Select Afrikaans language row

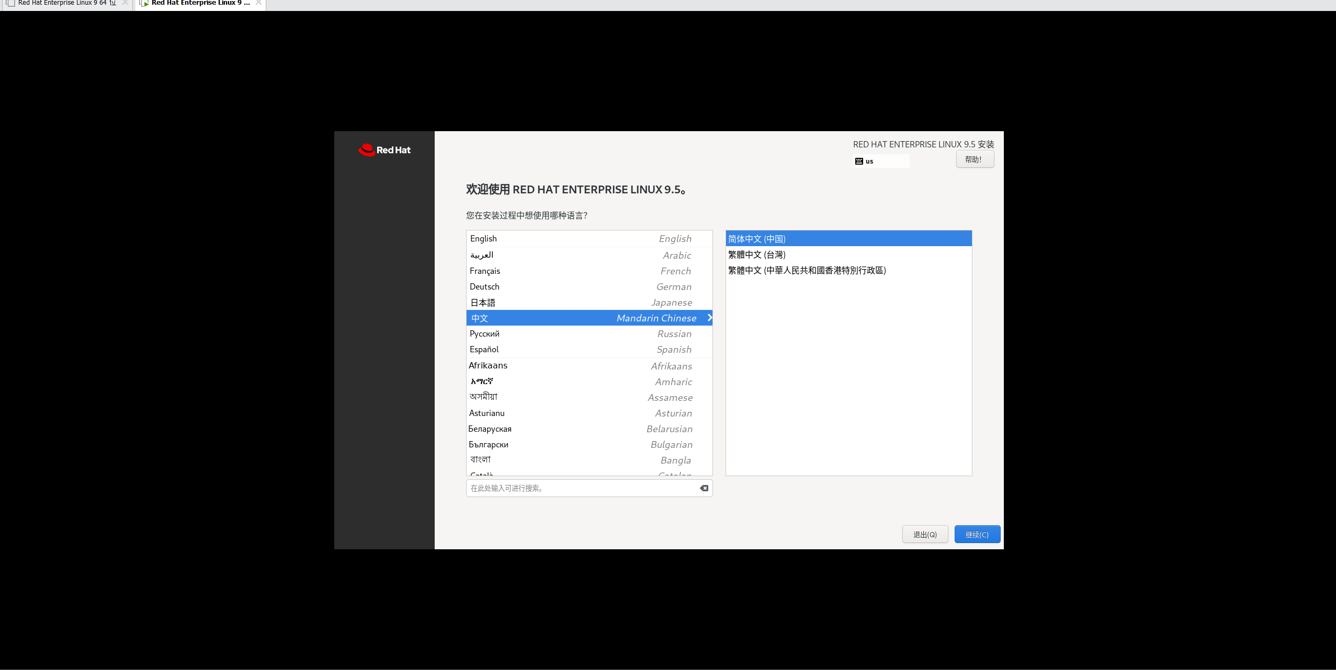point(589,366)
